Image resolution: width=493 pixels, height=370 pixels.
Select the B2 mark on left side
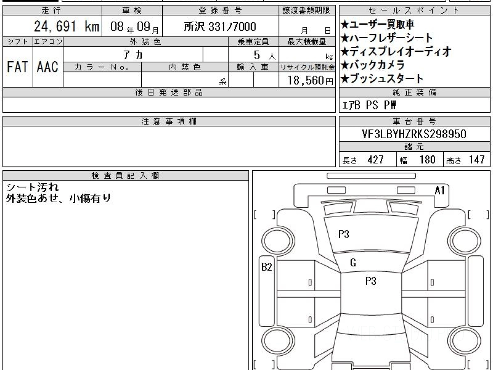pos(267,267)
